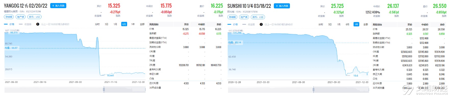Viewport: 449px width, 96px height.
Task: Click info icon beside YANGOG 16:00 price note
Action: (38, 24)
